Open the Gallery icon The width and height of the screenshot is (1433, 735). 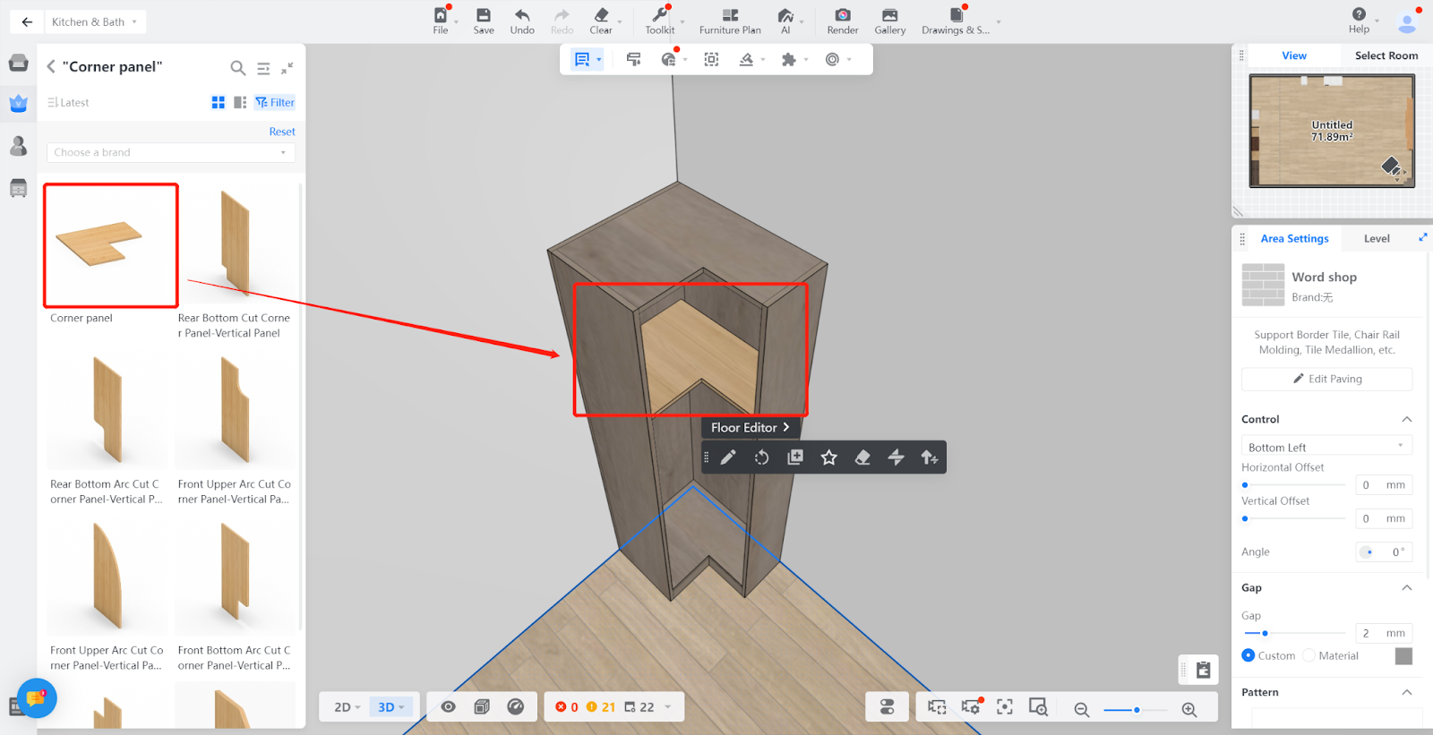[889, 15]
